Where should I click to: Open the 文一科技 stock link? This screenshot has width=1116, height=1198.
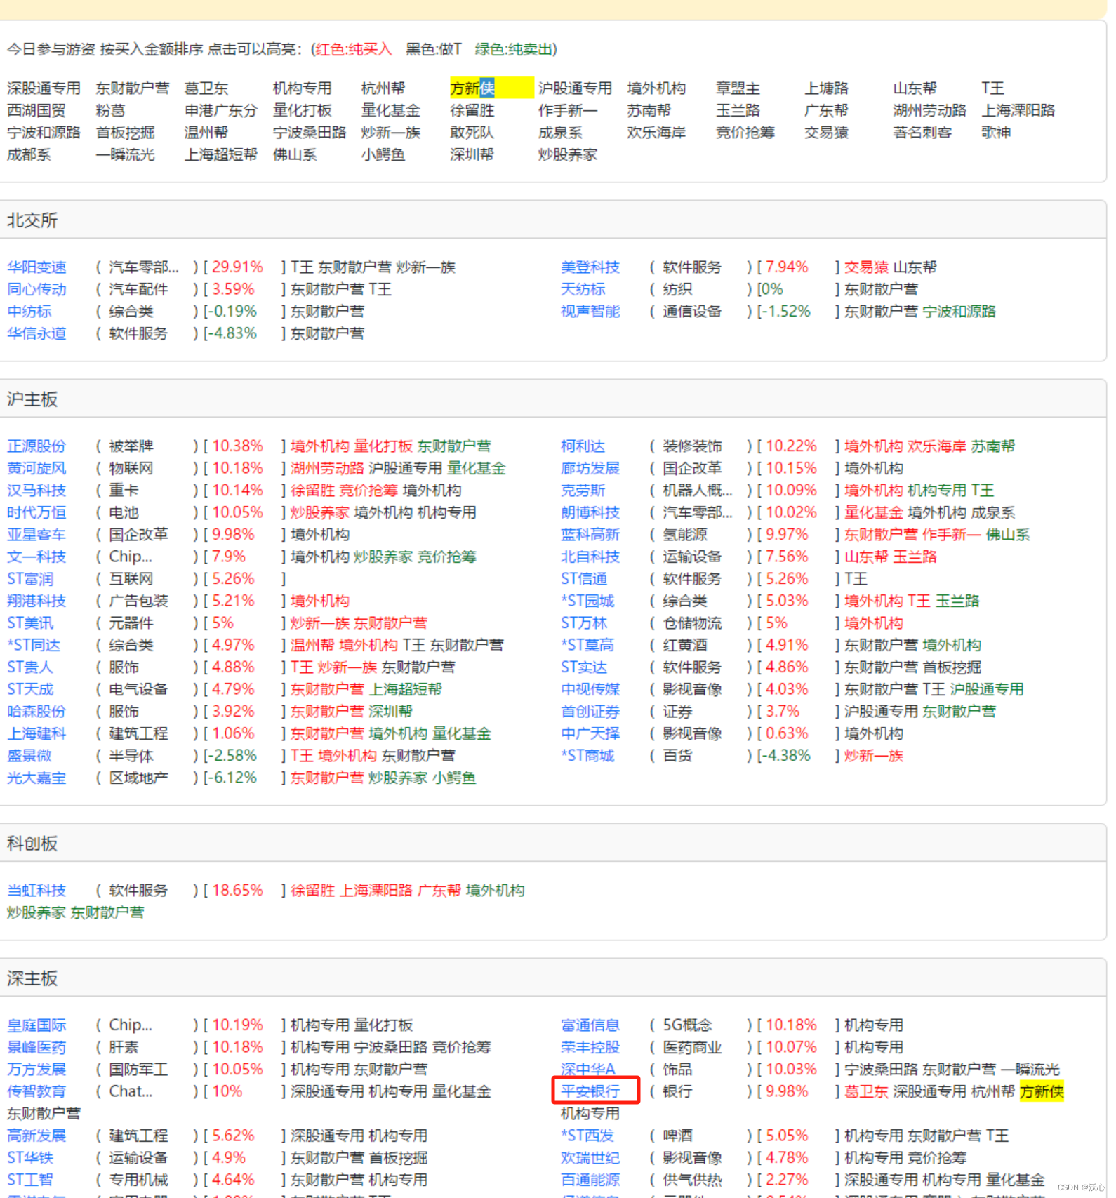pyautogui.click(x=36, y=557)
